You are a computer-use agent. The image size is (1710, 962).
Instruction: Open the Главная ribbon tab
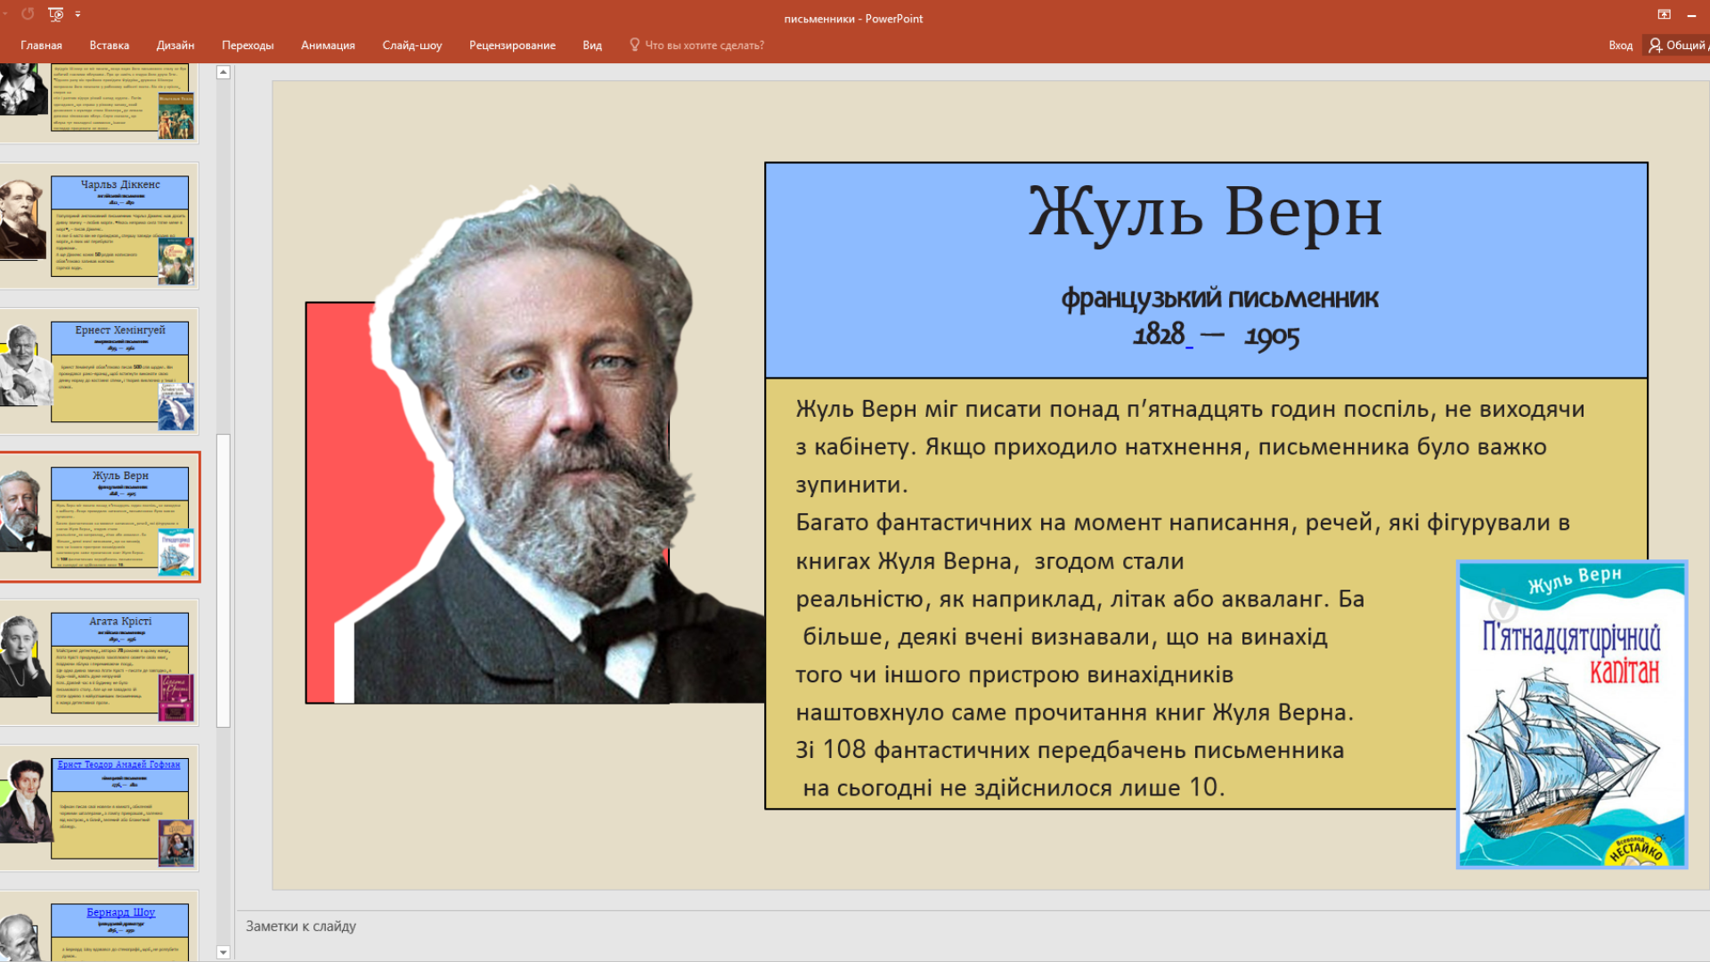tap(41, 45)
